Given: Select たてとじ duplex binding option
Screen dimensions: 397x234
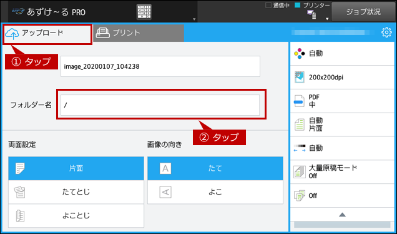Looking at the screenshot, I should 76,192.
